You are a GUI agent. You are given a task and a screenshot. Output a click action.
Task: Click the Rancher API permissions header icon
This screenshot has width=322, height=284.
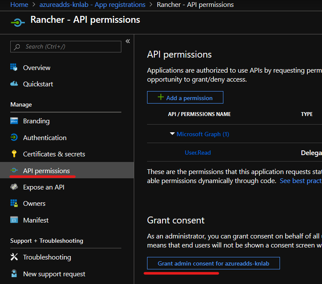point(18,22)
